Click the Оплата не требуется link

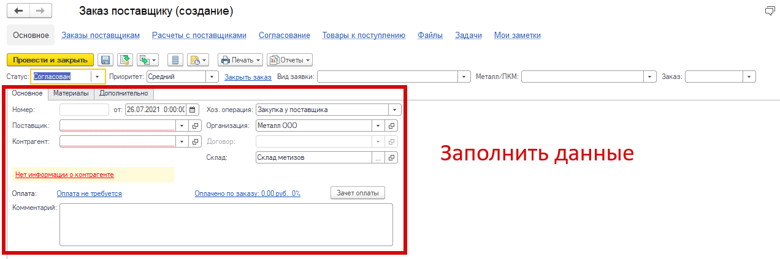tap(90, 193)
